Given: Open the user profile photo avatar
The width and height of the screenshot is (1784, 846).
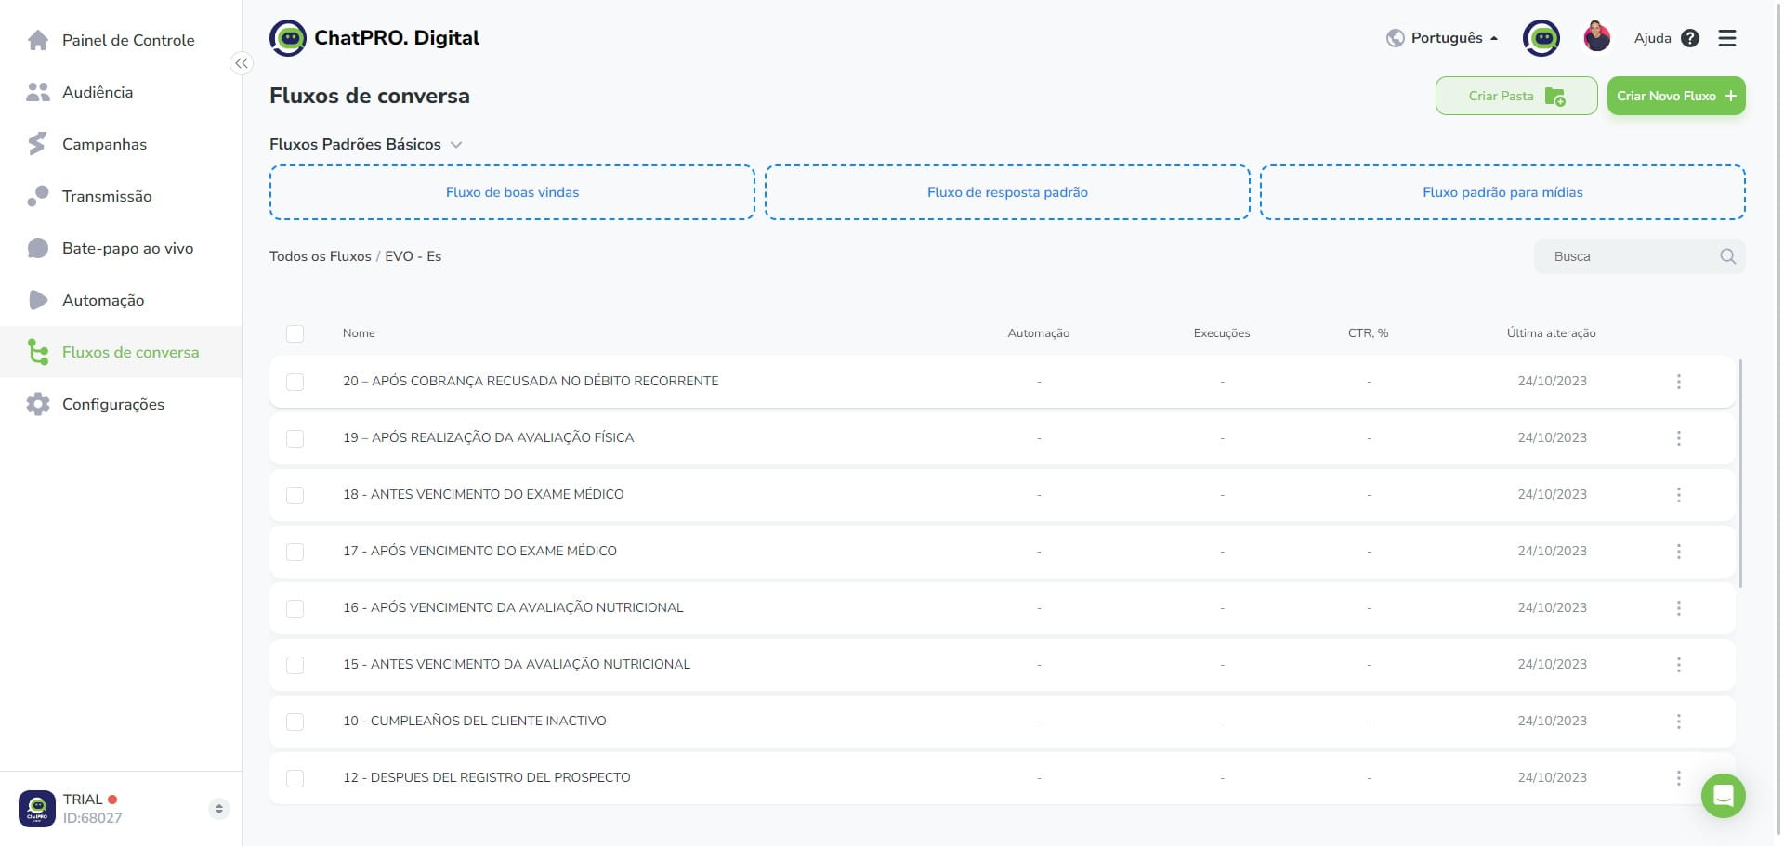Looking at the screenshot, I should point(1597,37).
